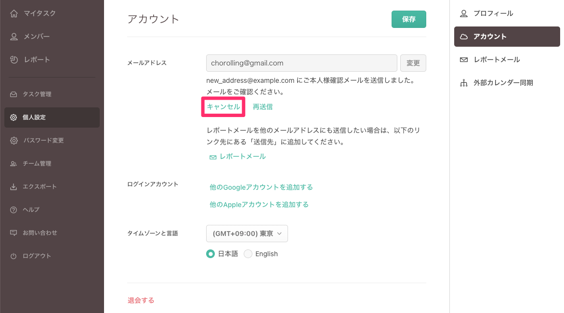Open the (GMT+09:00) 東京 timezone dropdown

pyautogui.click(x=247, y=234)
